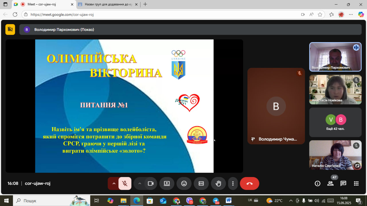Click the Present screen button
The width and height of the screenshot is (367, 206).
167,184
